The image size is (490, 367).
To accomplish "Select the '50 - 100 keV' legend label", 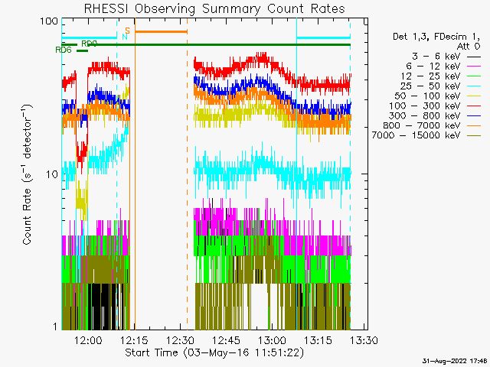I will click(427, 96).
